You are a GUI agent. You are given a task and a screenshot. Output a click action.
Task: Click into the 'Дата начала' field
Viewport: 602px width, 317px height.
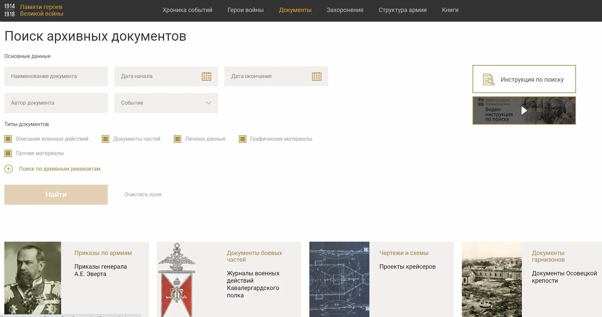click(166, 76)
